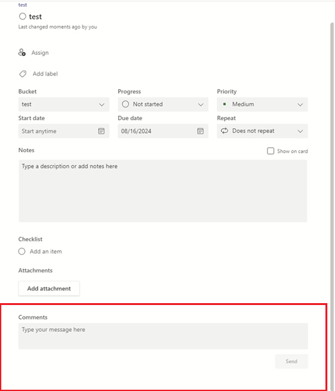
Task: Click the Notes heading
Action: coord(26,150)
